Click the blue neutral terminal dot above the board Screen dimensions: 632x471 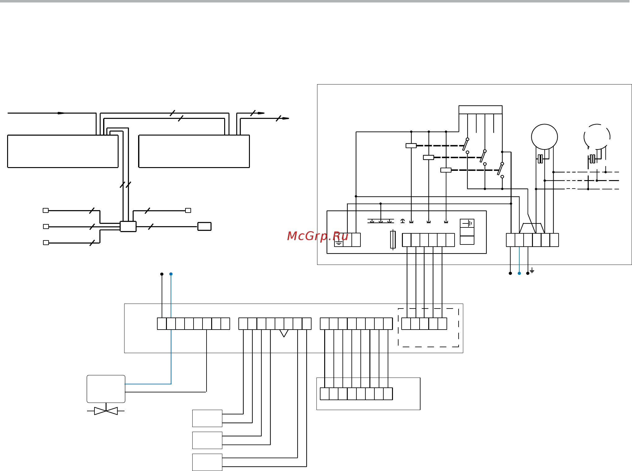click(x=171, y=274)
